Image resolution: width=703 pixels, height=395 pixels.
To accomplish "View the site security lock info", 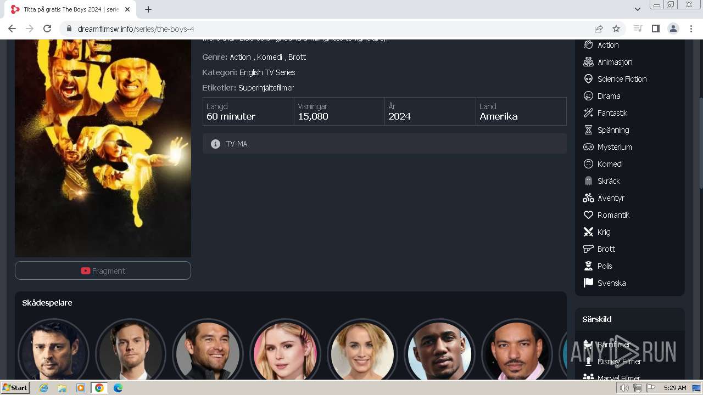I will [x=69, y=29].
